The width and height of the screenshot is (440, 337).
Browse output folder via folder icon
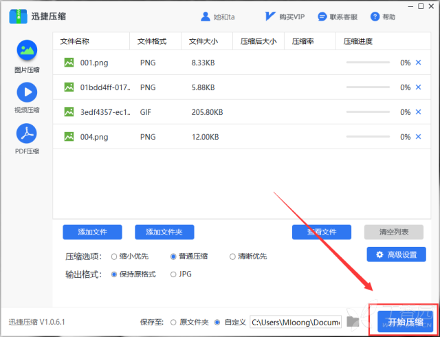click(353, 321)
